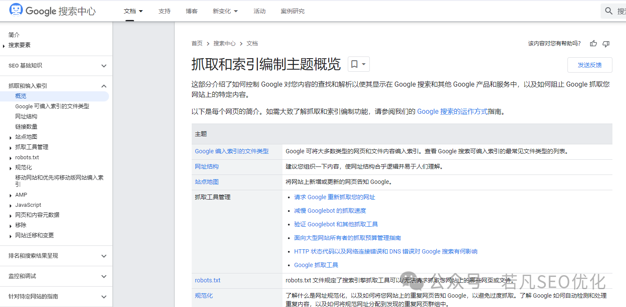This screenshot has width=626, height=307.
Task: Open the 支持 tab
Action: [x=165, y=11]
